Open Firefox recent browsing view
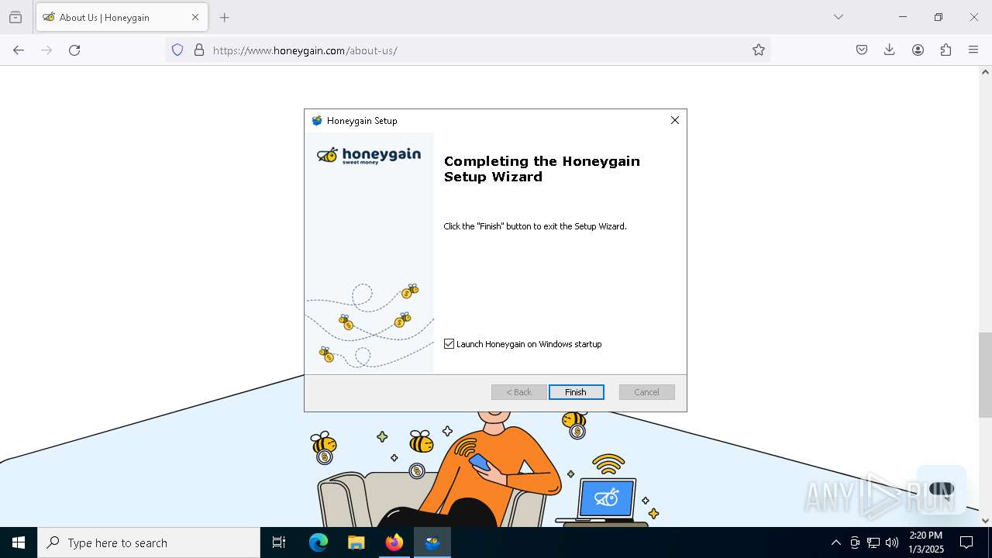 point(15,17)
